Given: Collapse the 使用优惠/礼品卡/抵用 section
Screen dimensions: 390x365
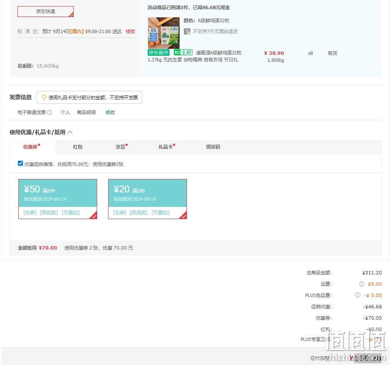Looking at the screenshot, I should [x=70, y=132].
